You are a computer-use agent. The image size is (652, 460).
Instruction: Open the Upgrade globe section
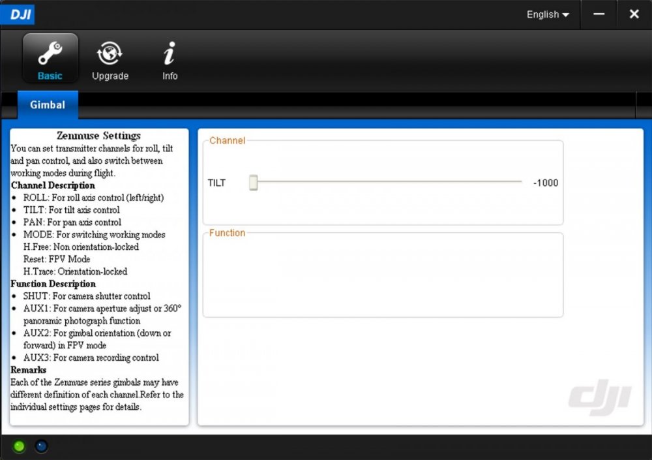click(x=110, y=61)
